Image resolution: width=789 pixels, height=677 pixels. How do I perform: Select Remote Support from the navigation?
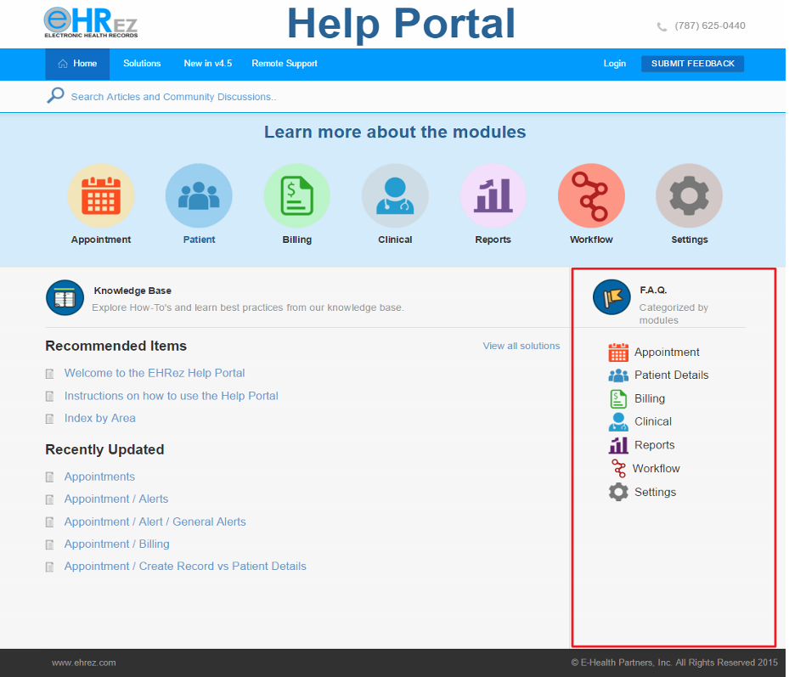coord(284,64)
